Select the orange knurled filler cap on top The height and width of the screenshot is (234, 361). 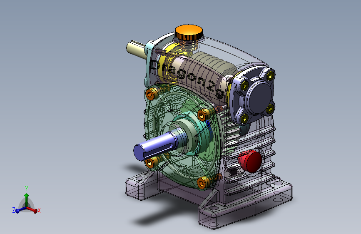[x=189, y=32]
